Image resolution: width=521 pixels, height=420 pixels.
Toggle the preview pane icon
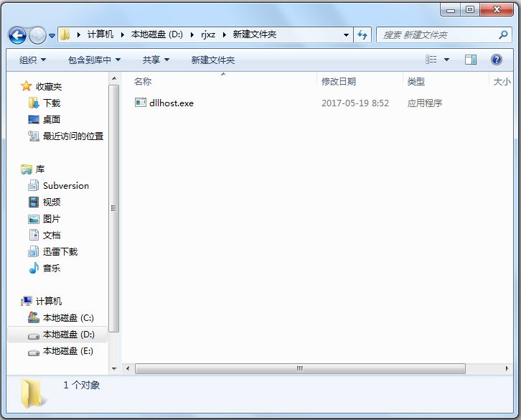471,60
